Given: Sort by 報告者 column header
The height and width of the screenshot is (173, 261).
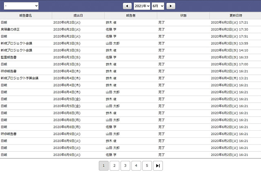Looking at the screenshot, I should click(131, 15).
